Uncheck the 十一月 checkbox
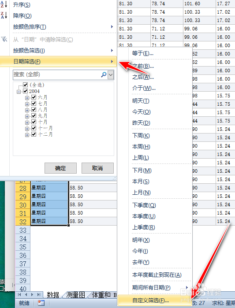 click(x=34, y=128)
